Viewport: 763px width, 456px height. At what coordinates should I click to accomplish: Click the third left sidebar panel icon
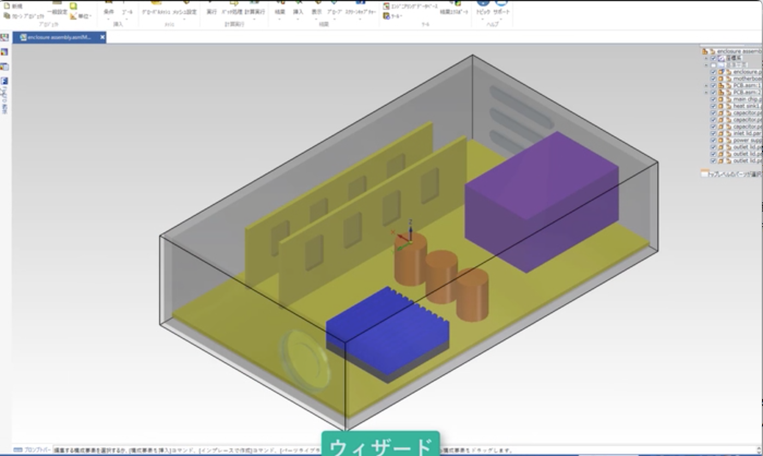pos(4,67)
